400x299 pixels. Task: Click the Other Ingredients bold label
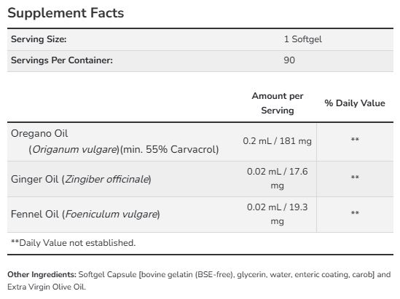coord(42,274)
